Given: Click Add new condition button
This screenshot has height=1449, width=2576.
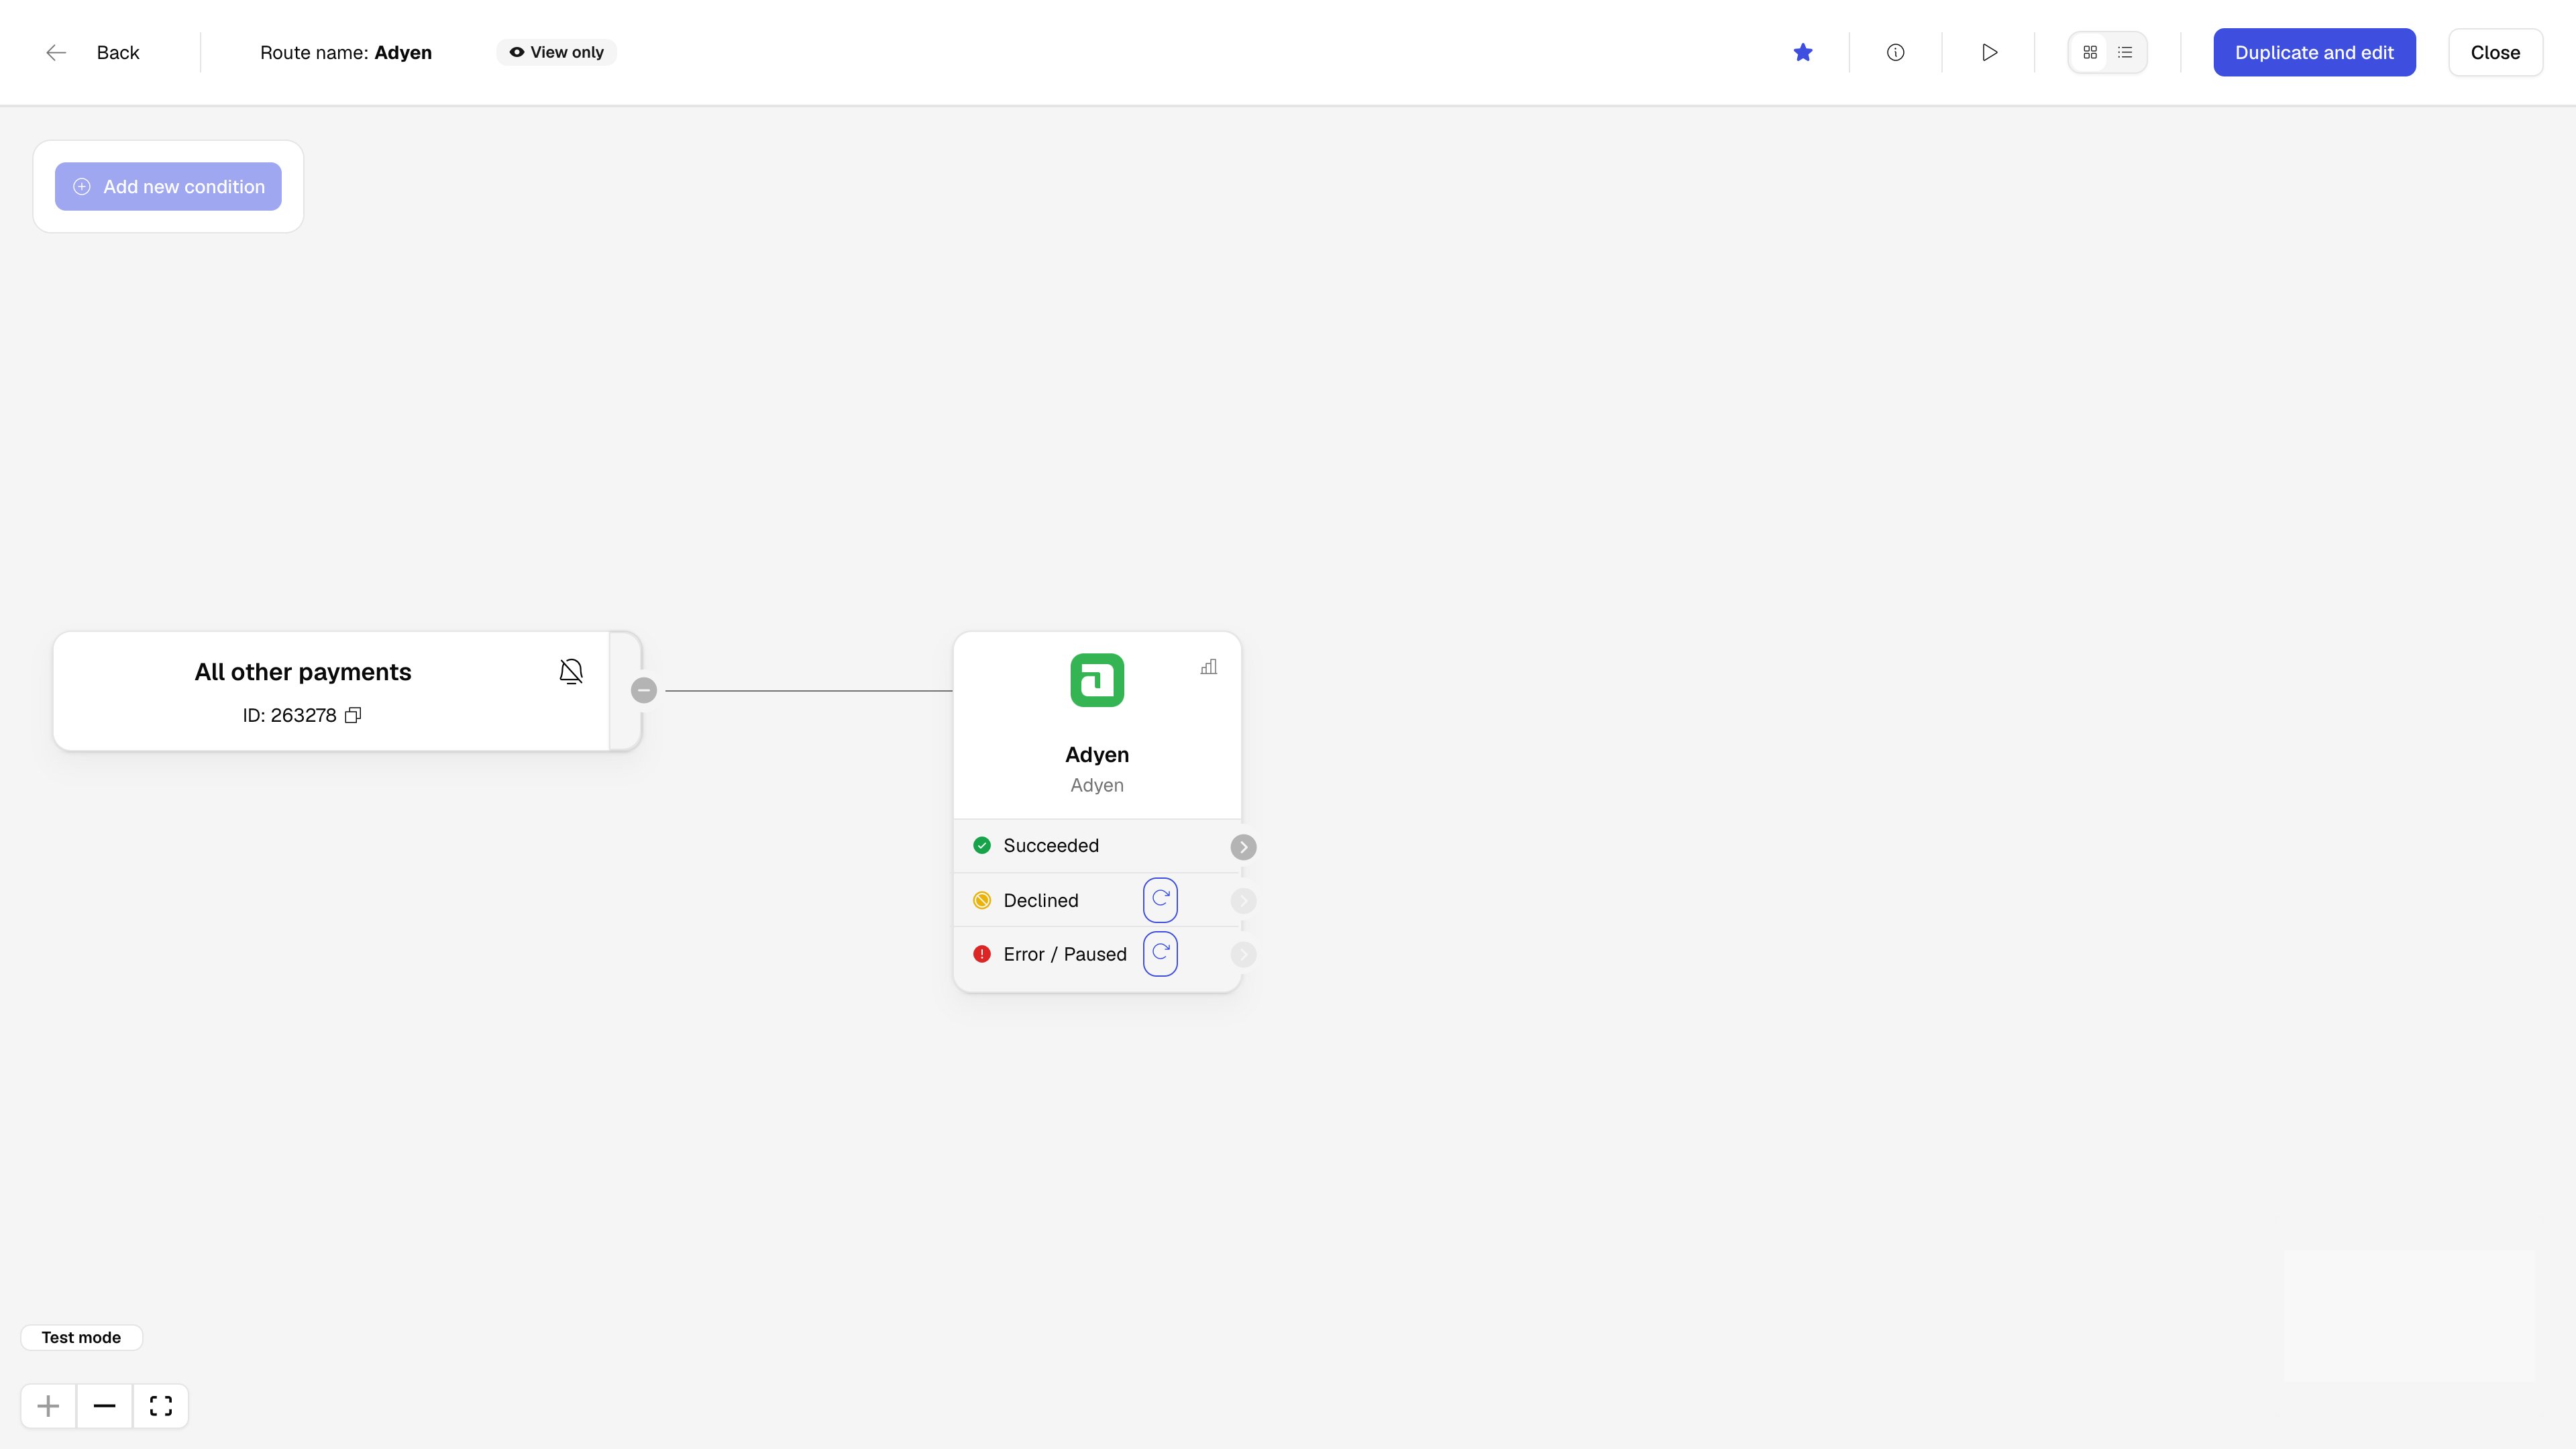Looking at the screenshot, I should [168, 187].
